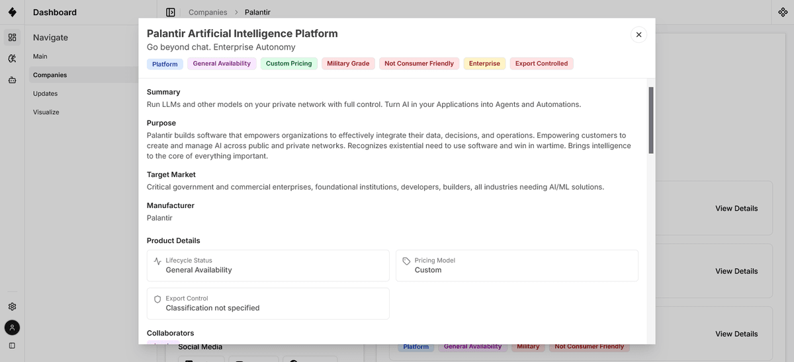This screenshot has height=362, width=794.
Task: Go to Main in Navigate menu
Action: 40,57
